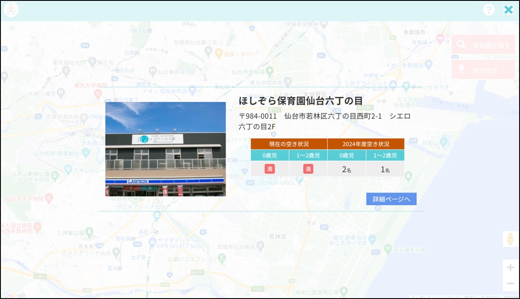Select the Street View pegman icon
The image size is (520, 299).
click(510, 239)
